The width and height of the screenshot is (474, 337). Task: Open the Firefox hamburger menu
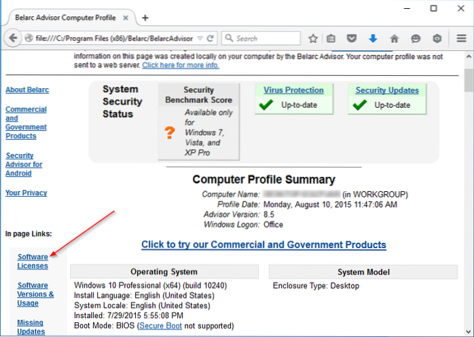click(x=461, y=39)
